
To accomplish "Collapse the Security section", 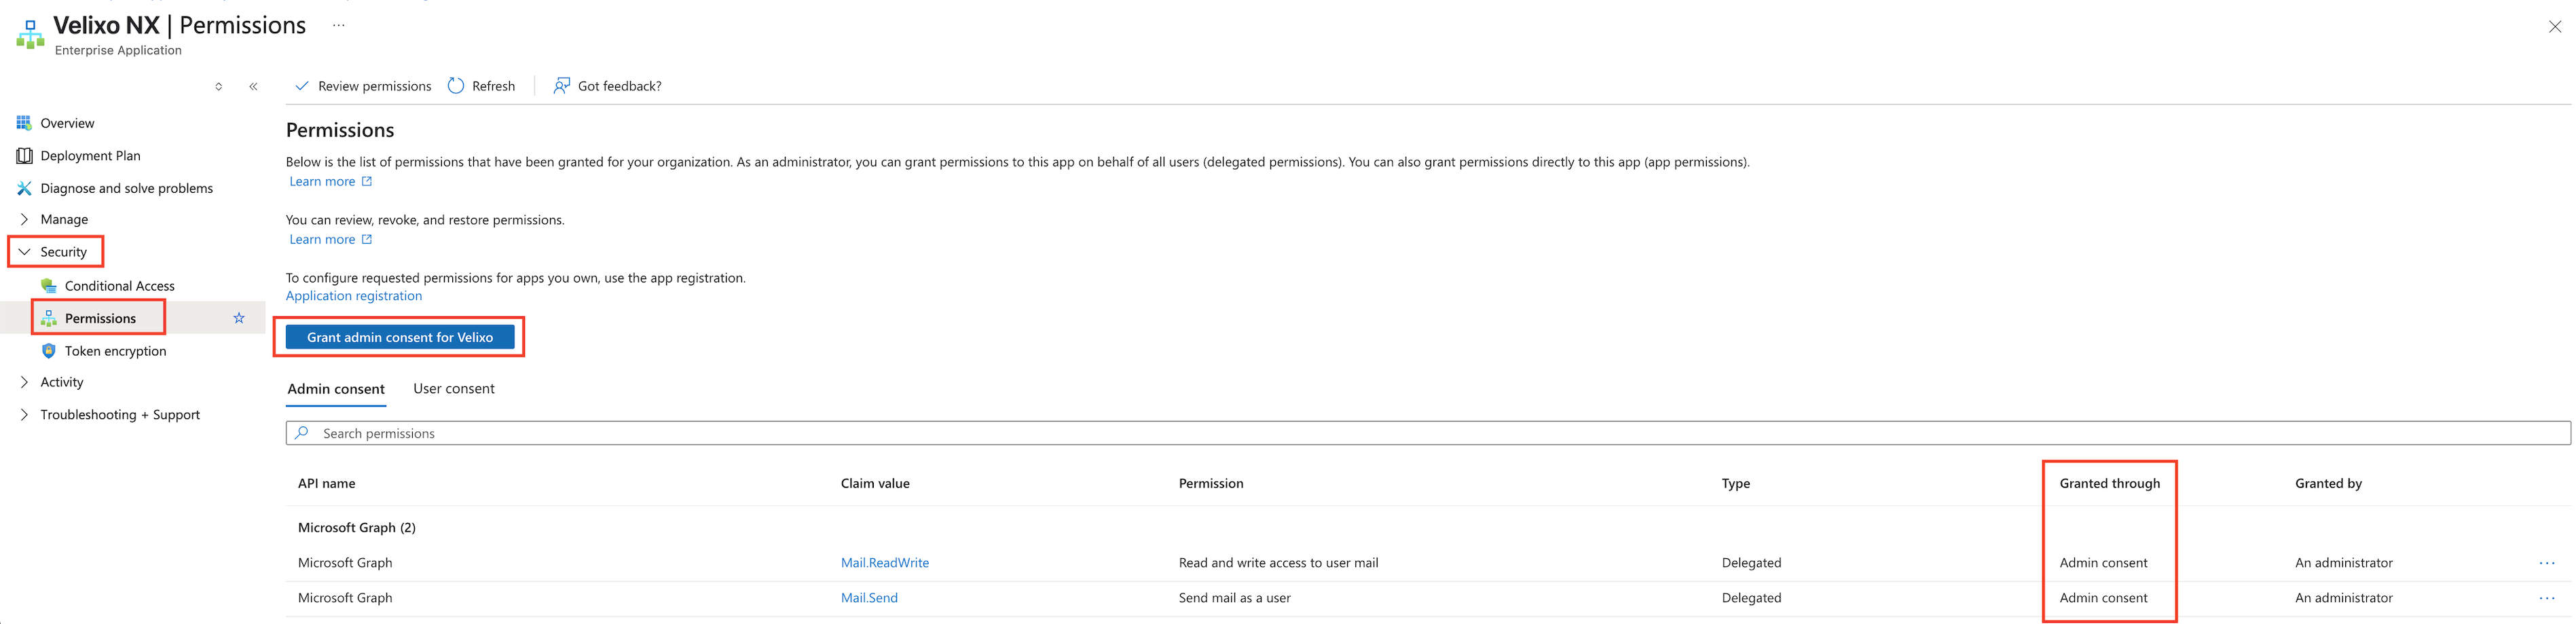I will [24, 252].
